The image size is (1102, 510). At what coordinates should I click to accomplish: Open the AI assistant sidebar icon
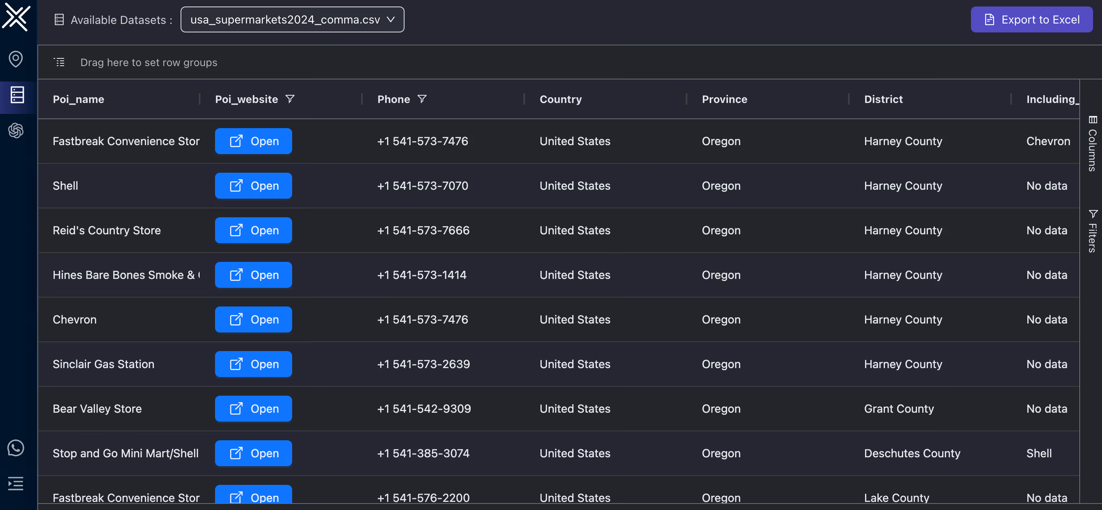tap(16, 131)
